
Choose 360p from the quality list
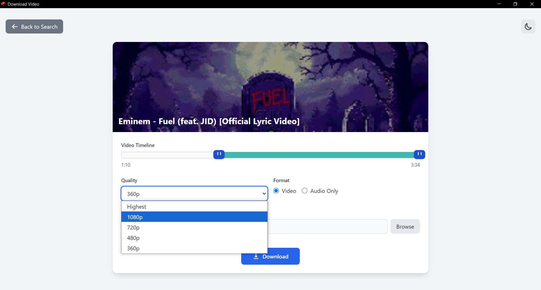(x=194, y=248)
